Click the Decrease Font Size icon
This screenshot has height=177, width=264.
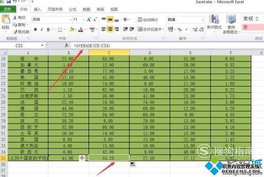[x=95, y=19]
